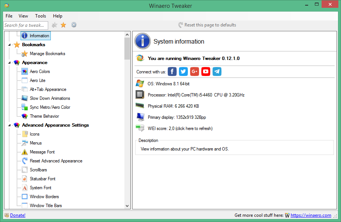Click Reset this page to defaults
The height and width of the screenshot is (222, 341).
(x=210, y=25)
